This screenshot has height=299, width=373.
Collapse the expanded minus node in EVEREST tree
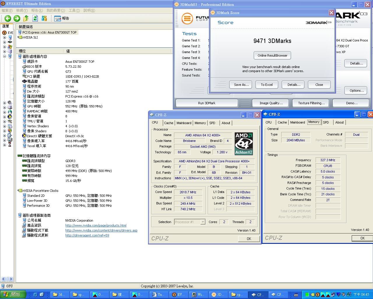pos(4,56)
